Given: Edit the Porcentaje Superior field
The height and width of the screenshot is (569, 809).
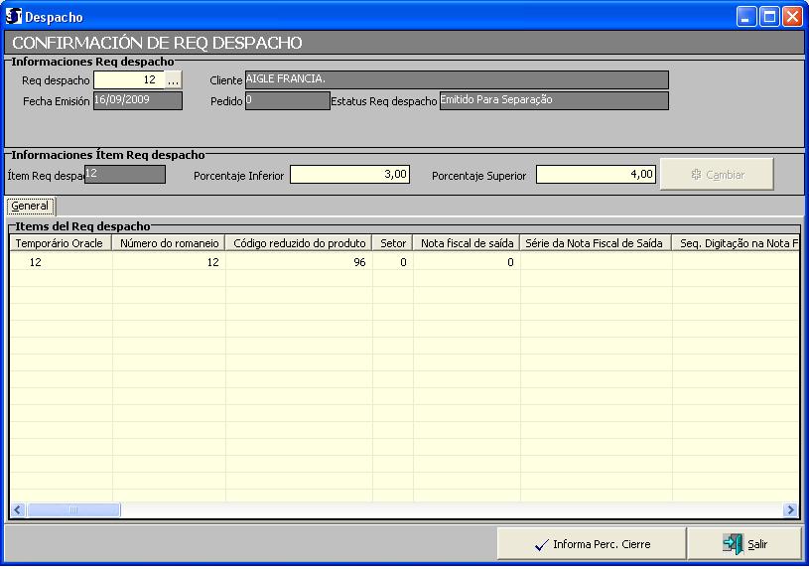Looking at the screenshot, I should [596, 175].
